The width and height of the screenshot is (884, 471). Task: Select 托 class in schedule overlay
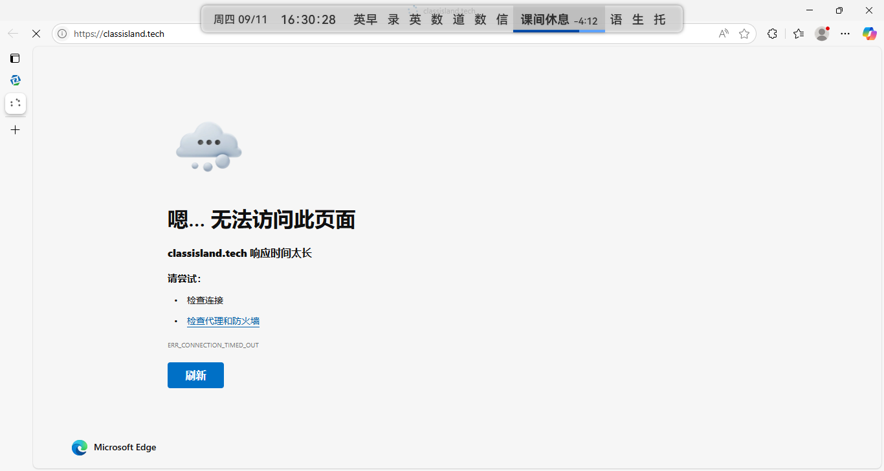pos(659,19)
